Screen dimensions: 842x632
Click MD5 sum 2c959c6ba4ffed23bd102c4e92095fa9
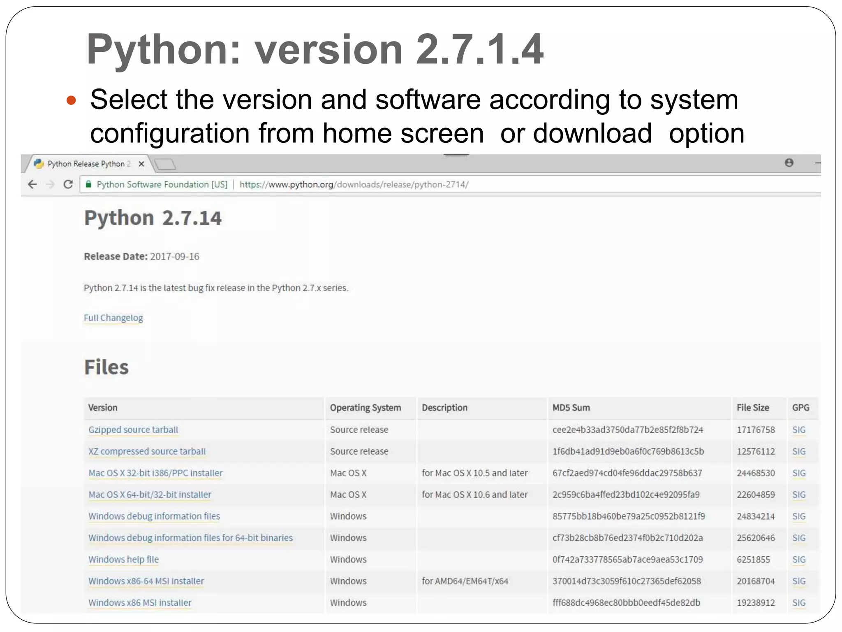coord(626,495)
